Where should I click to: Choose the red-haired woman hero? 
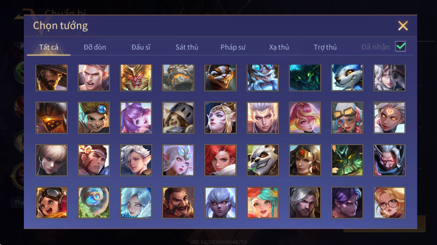click(x=220, y=160)
